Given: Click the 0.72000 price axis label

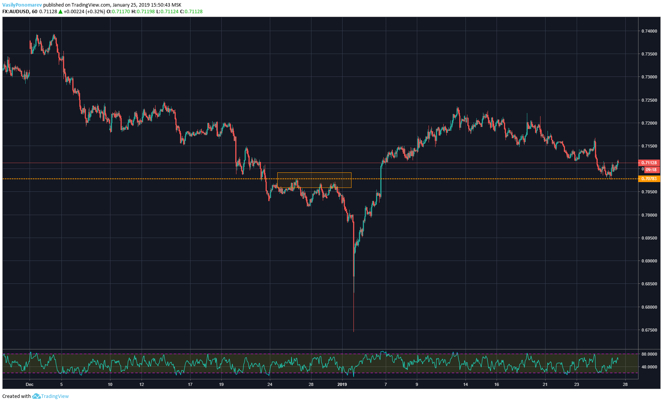Looking at the screenshot, I should [x=649, y=123].
